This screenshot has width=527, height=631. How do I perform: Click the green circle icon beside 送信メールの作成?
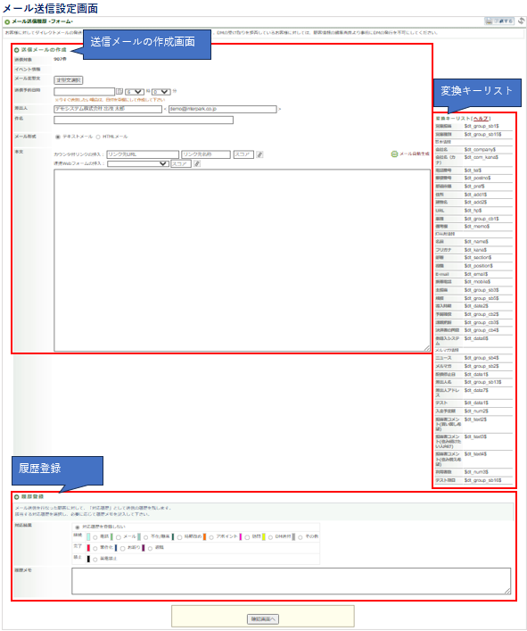point(17,50)
